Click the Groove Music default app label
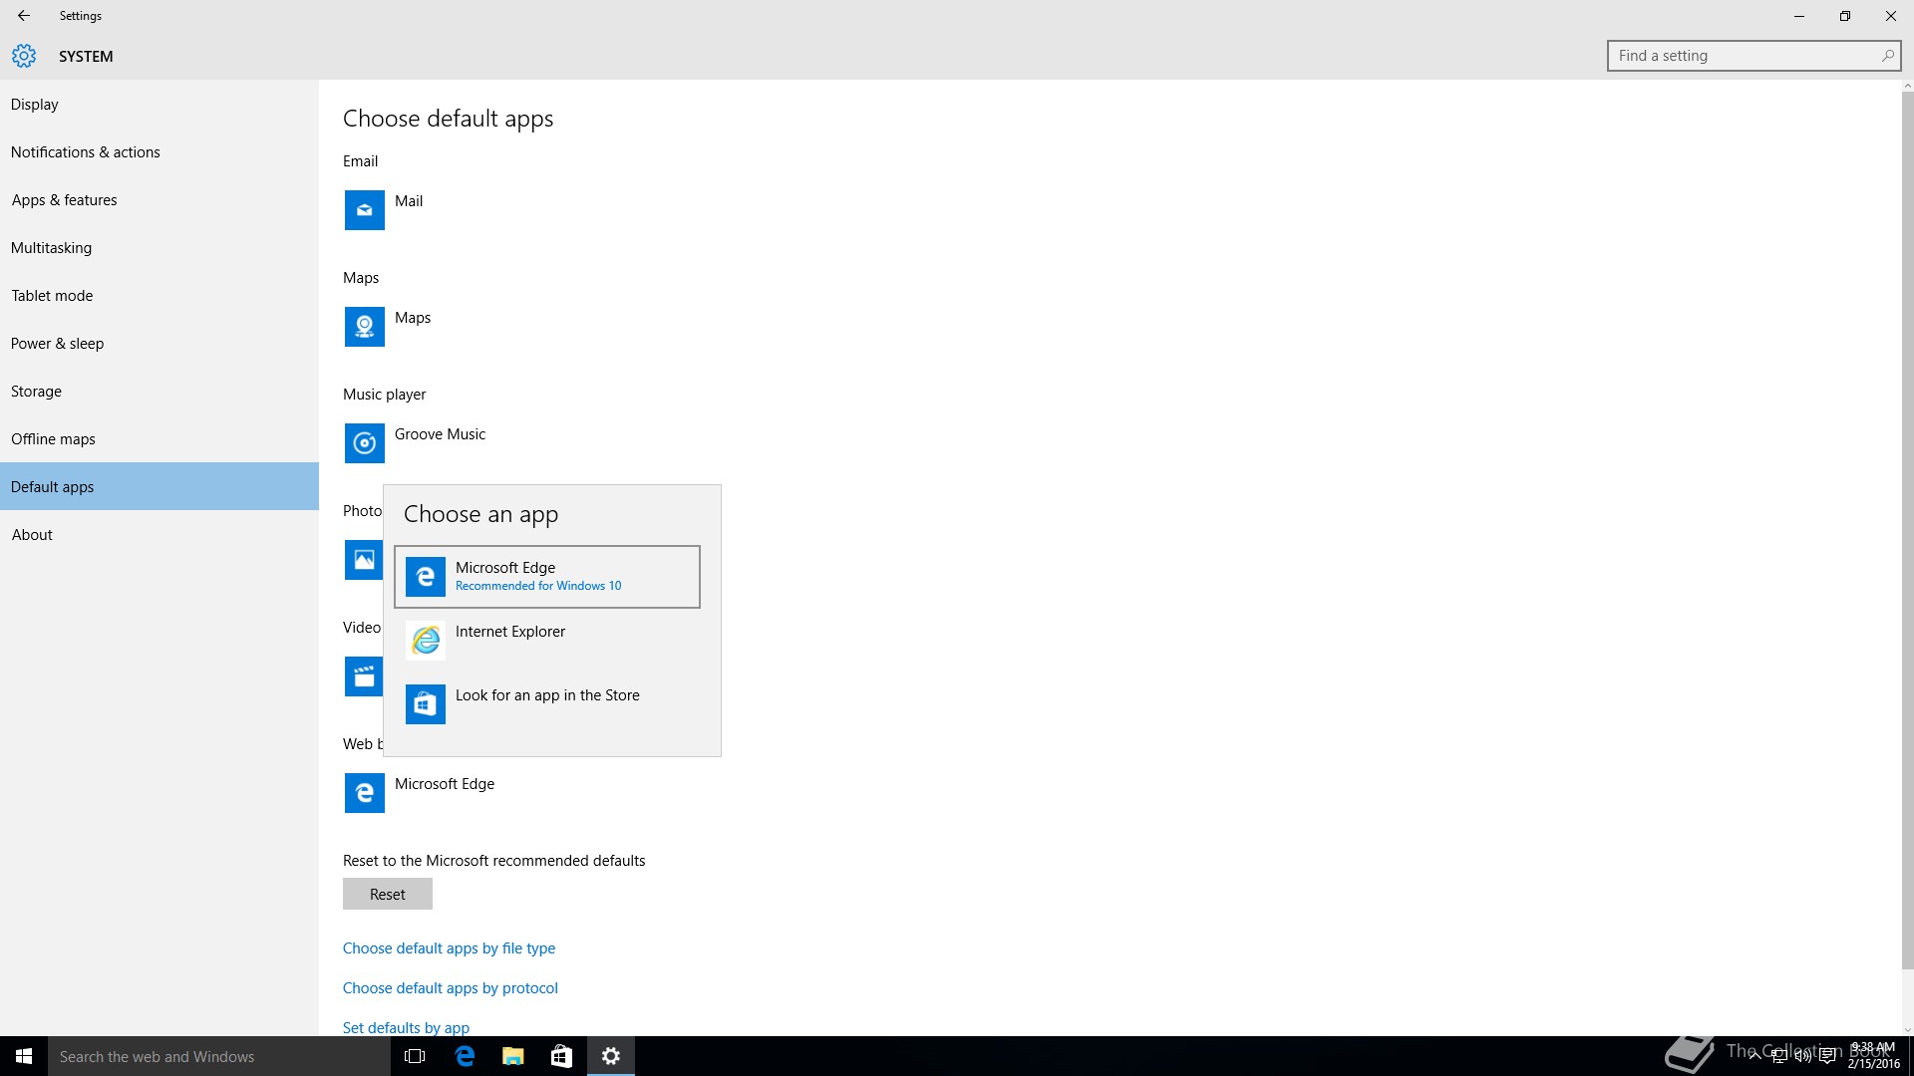The image size is (1914, 1076). [440, 434]
